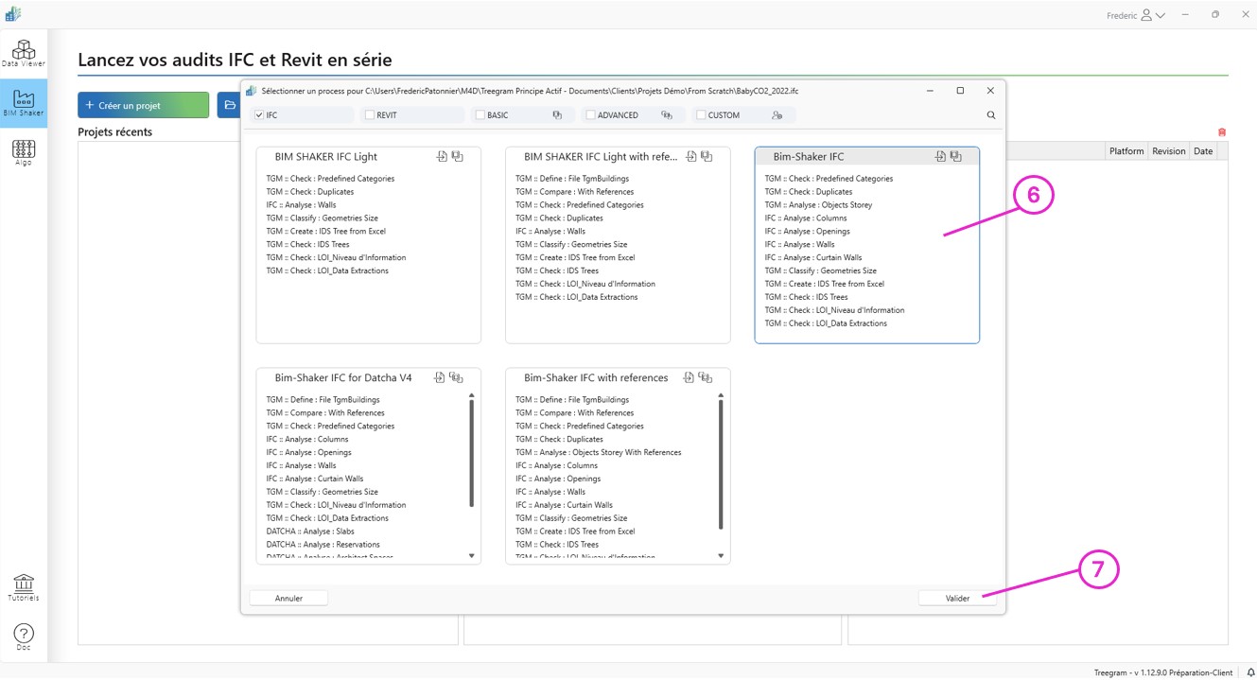Click the Créer un projet button
This screenshot has height=680, width=1257.
coord(143,104)
